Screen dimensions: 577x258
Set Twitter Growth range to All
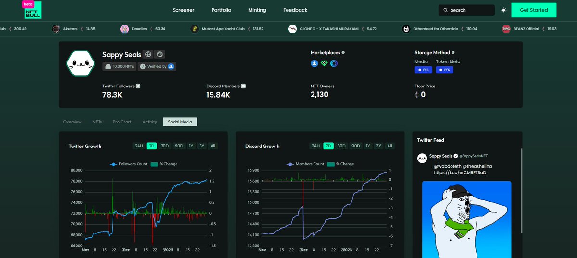(x=213, y=146)
